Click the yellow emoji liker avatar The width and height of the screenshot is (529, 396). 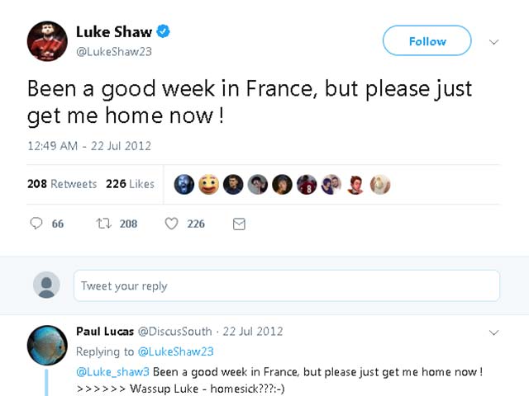point(208,184)
